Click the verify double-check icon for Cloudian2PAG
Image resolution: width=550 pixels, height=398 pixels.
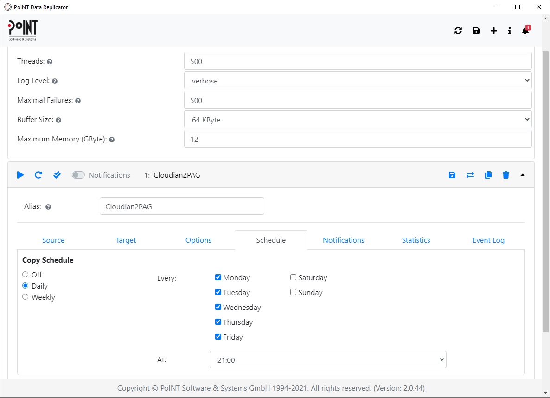click(57, 175)
